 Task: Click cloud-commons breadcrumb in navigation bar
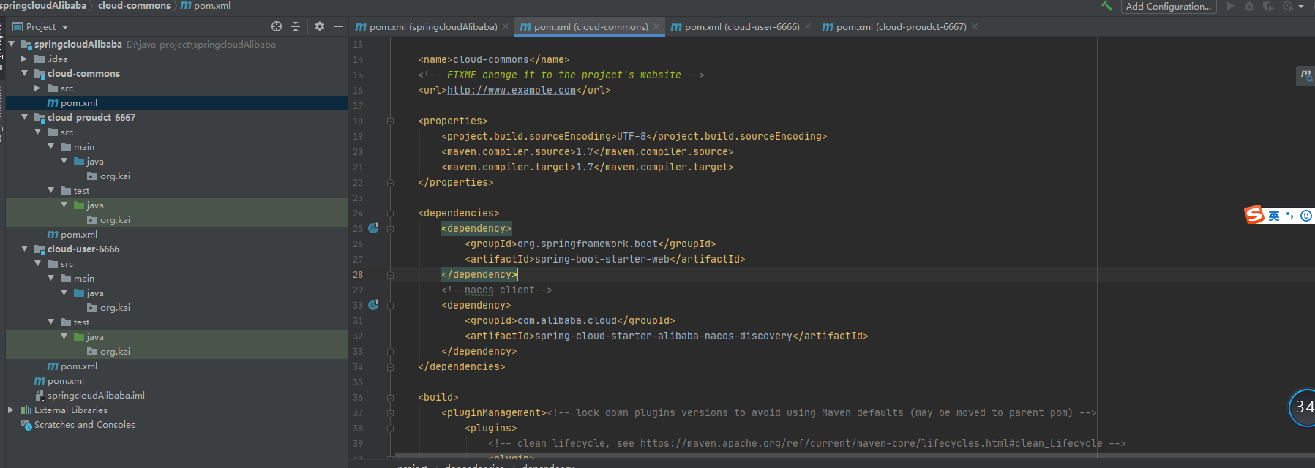pos(134,5)
